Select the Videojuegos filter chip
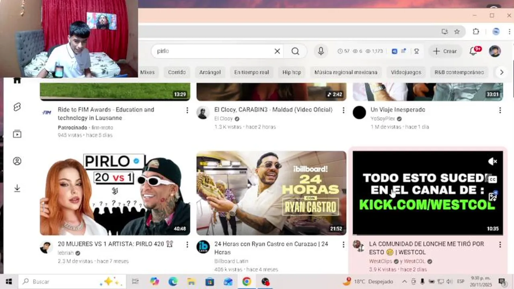Viewport: 514px width, 289px height. coord(406,72)
